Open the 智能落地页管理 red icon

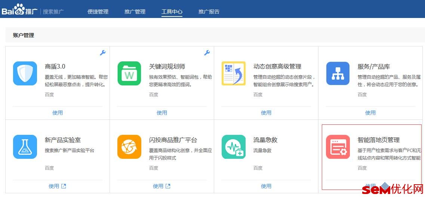(x=338, y=147)
